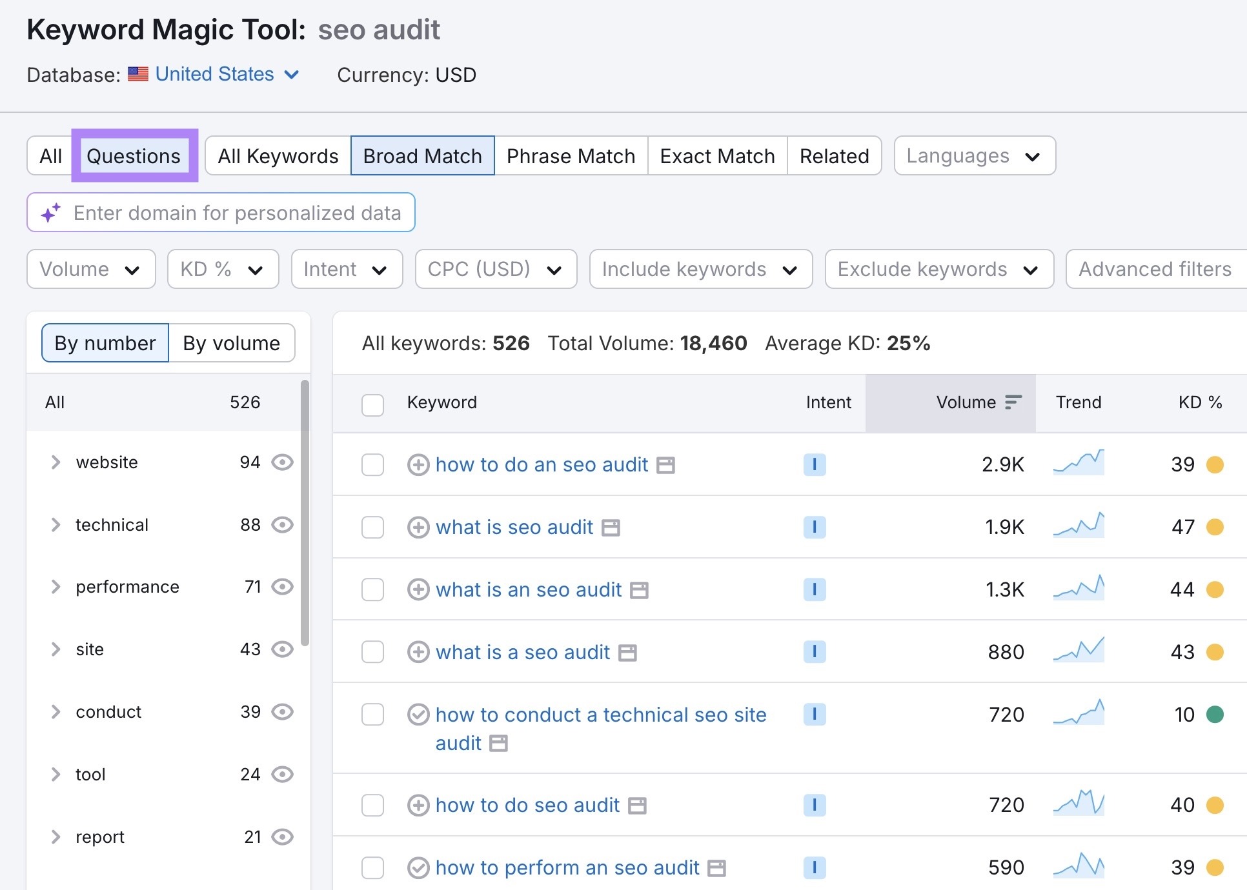Click the Advanced filters button
Screen dimensions: 1247x890
[1155, 269]
